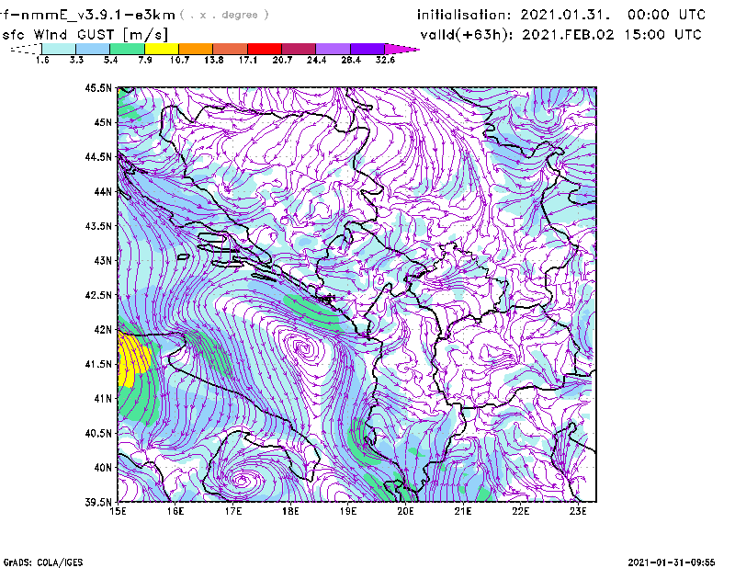Click the '43.5N' latitude axis label
Image resolution: width=735 pixels, height=568 pixels.
pyautogui.click(x=98, y=226)
